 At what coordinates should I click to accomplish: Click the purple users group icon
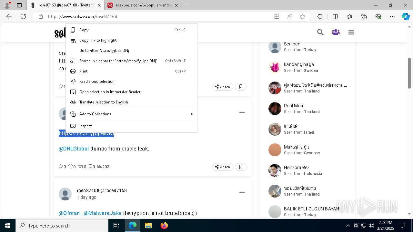pos(336,32)
